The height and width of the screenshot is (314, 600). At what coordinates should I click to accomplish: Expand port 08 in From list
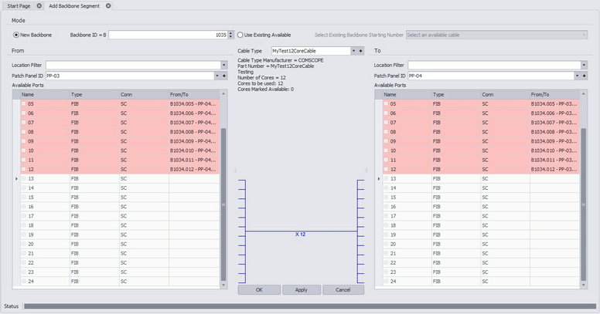point(23,132)
